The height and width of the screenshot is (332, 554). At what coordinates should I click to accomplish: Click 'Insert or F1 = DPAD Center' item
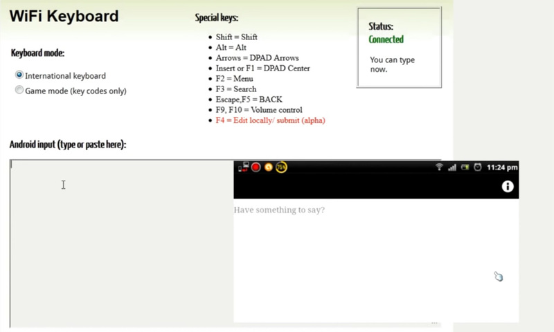(263, 68)
